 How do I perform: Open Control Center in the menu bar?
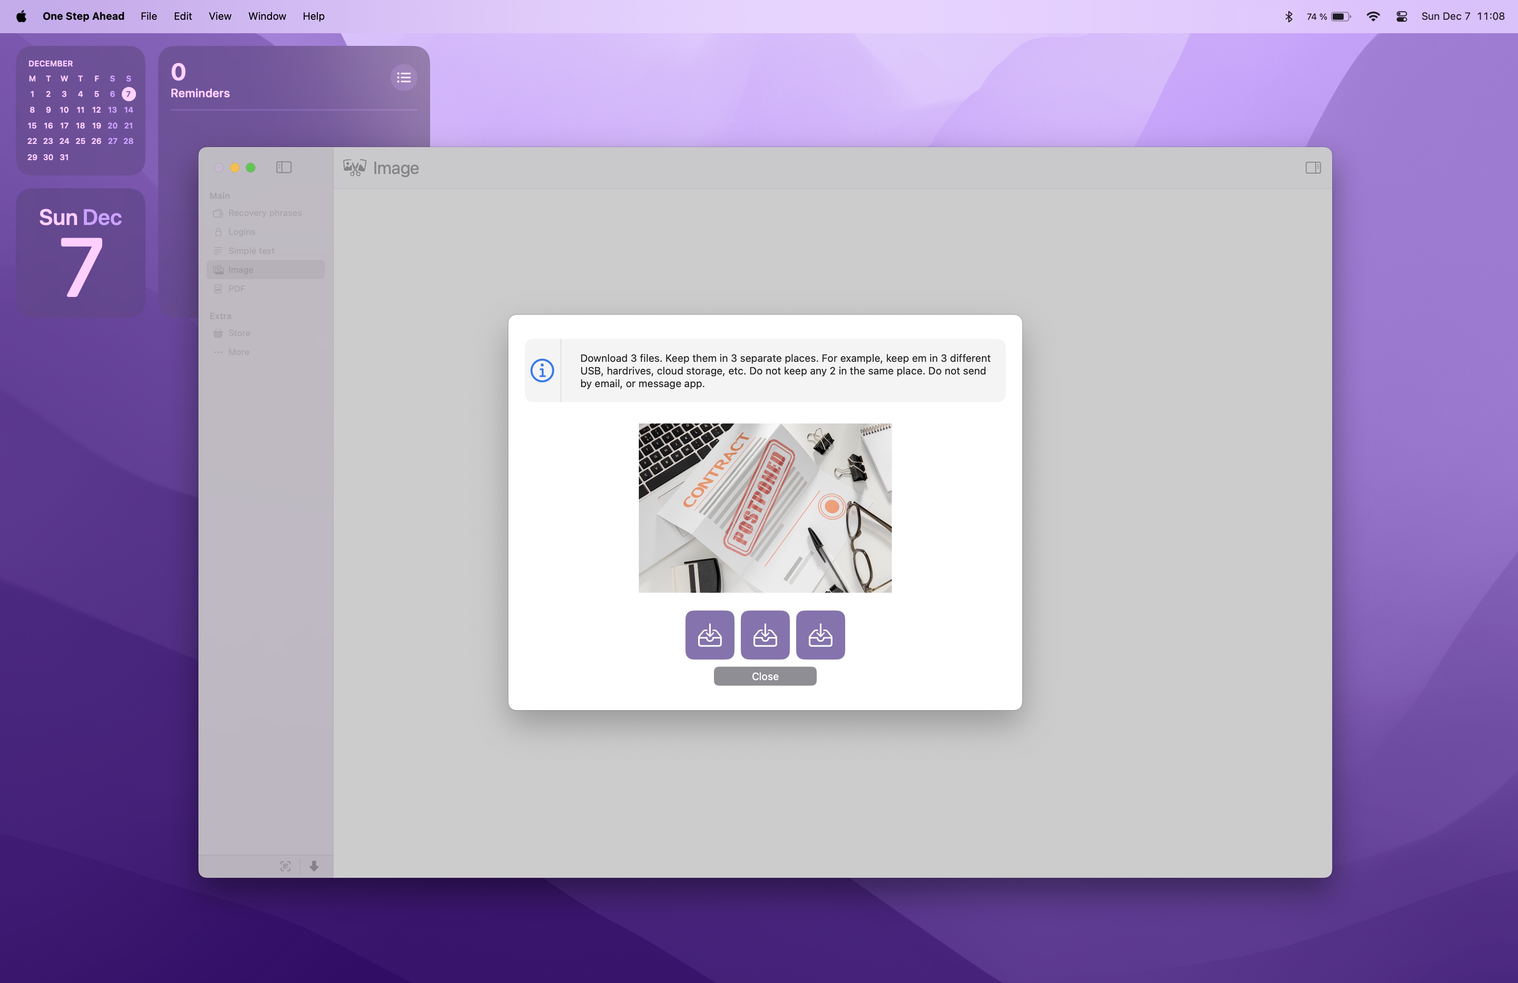pos(1401,16)
